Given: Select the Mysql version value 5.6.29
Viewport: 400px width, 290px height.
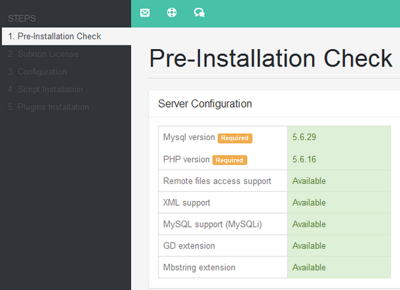Looking at the screenshot, I should coord(305,138).
